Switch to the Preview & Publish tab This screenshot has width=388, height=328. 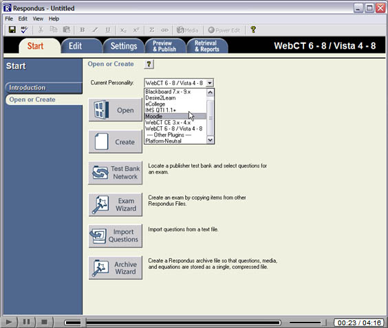(x=164, y=46)
